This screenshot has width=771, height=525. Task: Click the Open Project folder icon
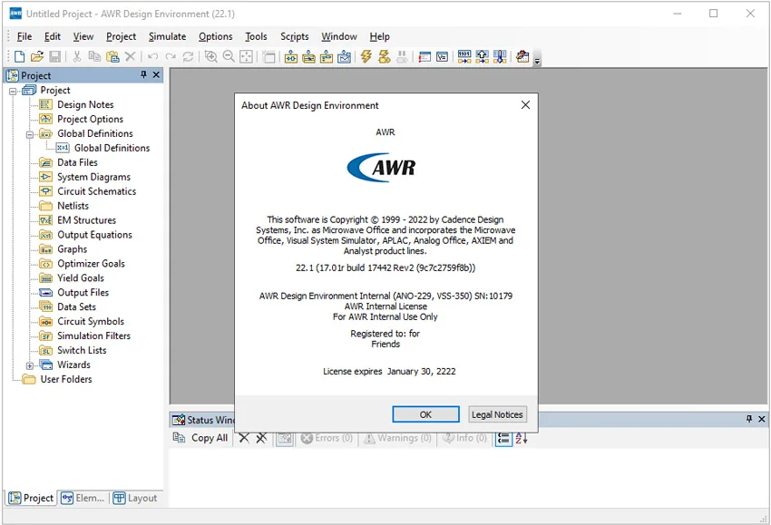pyautogui.click(x=37, y=56)
